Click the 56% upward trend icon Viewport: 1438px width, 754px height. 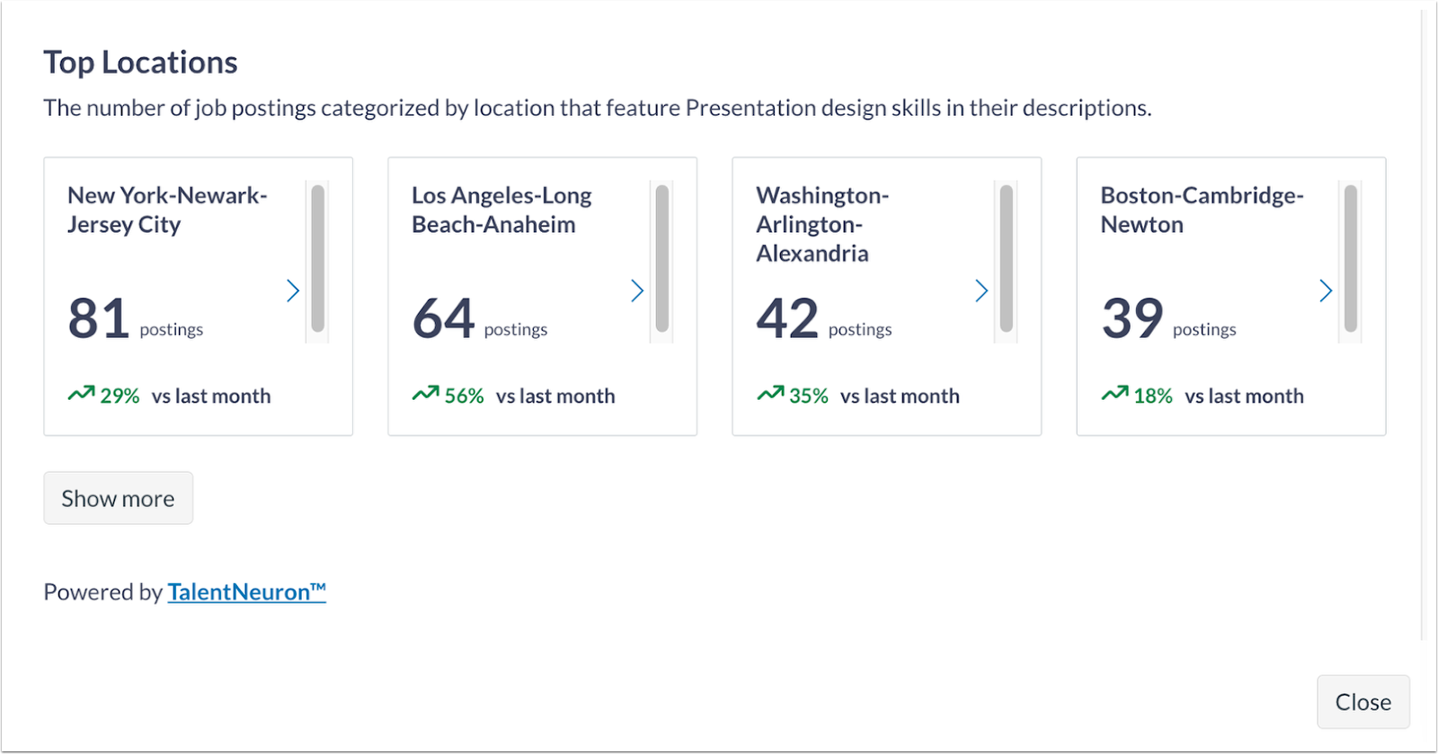point(425,394)
